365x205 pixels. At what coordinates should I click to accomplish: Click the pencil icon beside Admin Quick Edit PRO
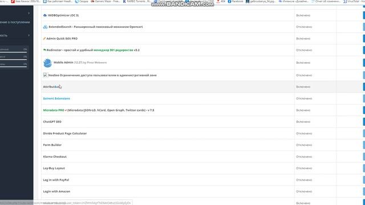click(44, 39)
